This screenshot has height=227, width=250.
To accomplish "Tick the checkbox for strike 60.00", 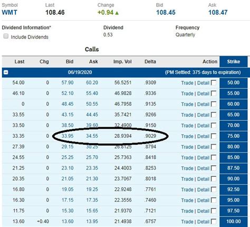I will tap(214, 104).
